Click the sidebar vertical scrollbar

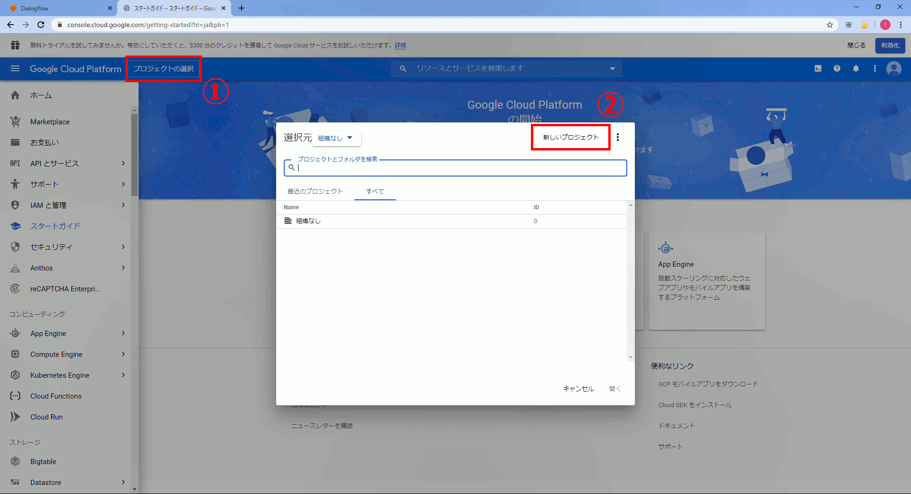[x=135, y=154]
